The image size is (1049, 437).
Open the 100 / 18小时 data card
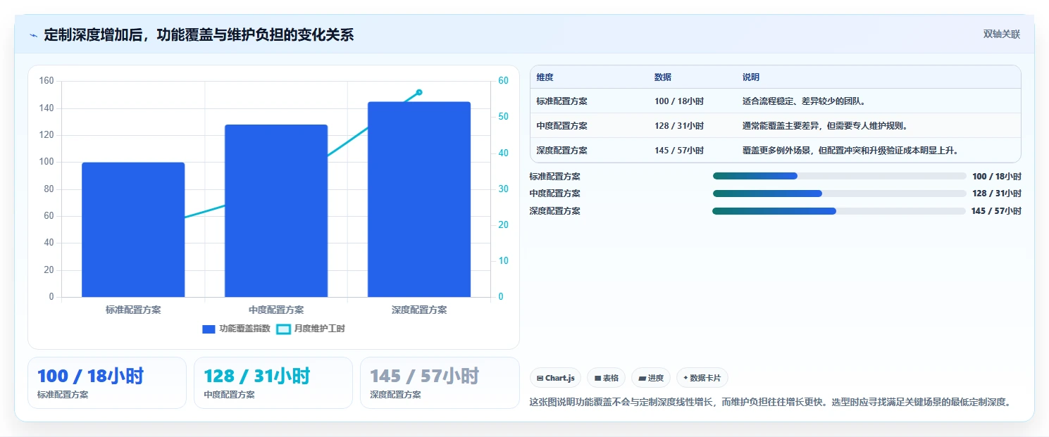click(x=107, y=383)
